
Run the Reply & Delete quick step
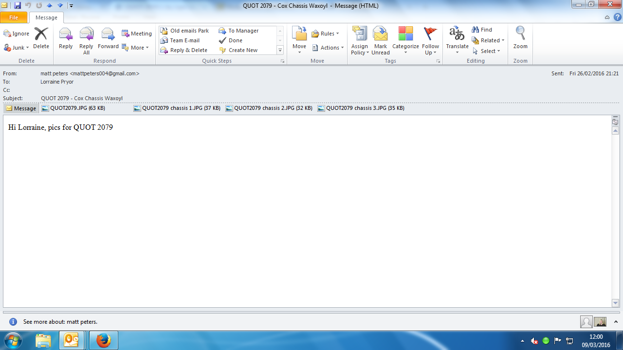tap(184, 50)
